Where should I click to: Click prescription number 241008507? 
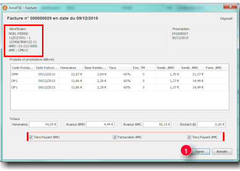180,33
